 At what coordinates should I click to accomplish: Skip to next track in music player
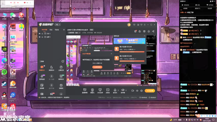(x=18, y=3)
